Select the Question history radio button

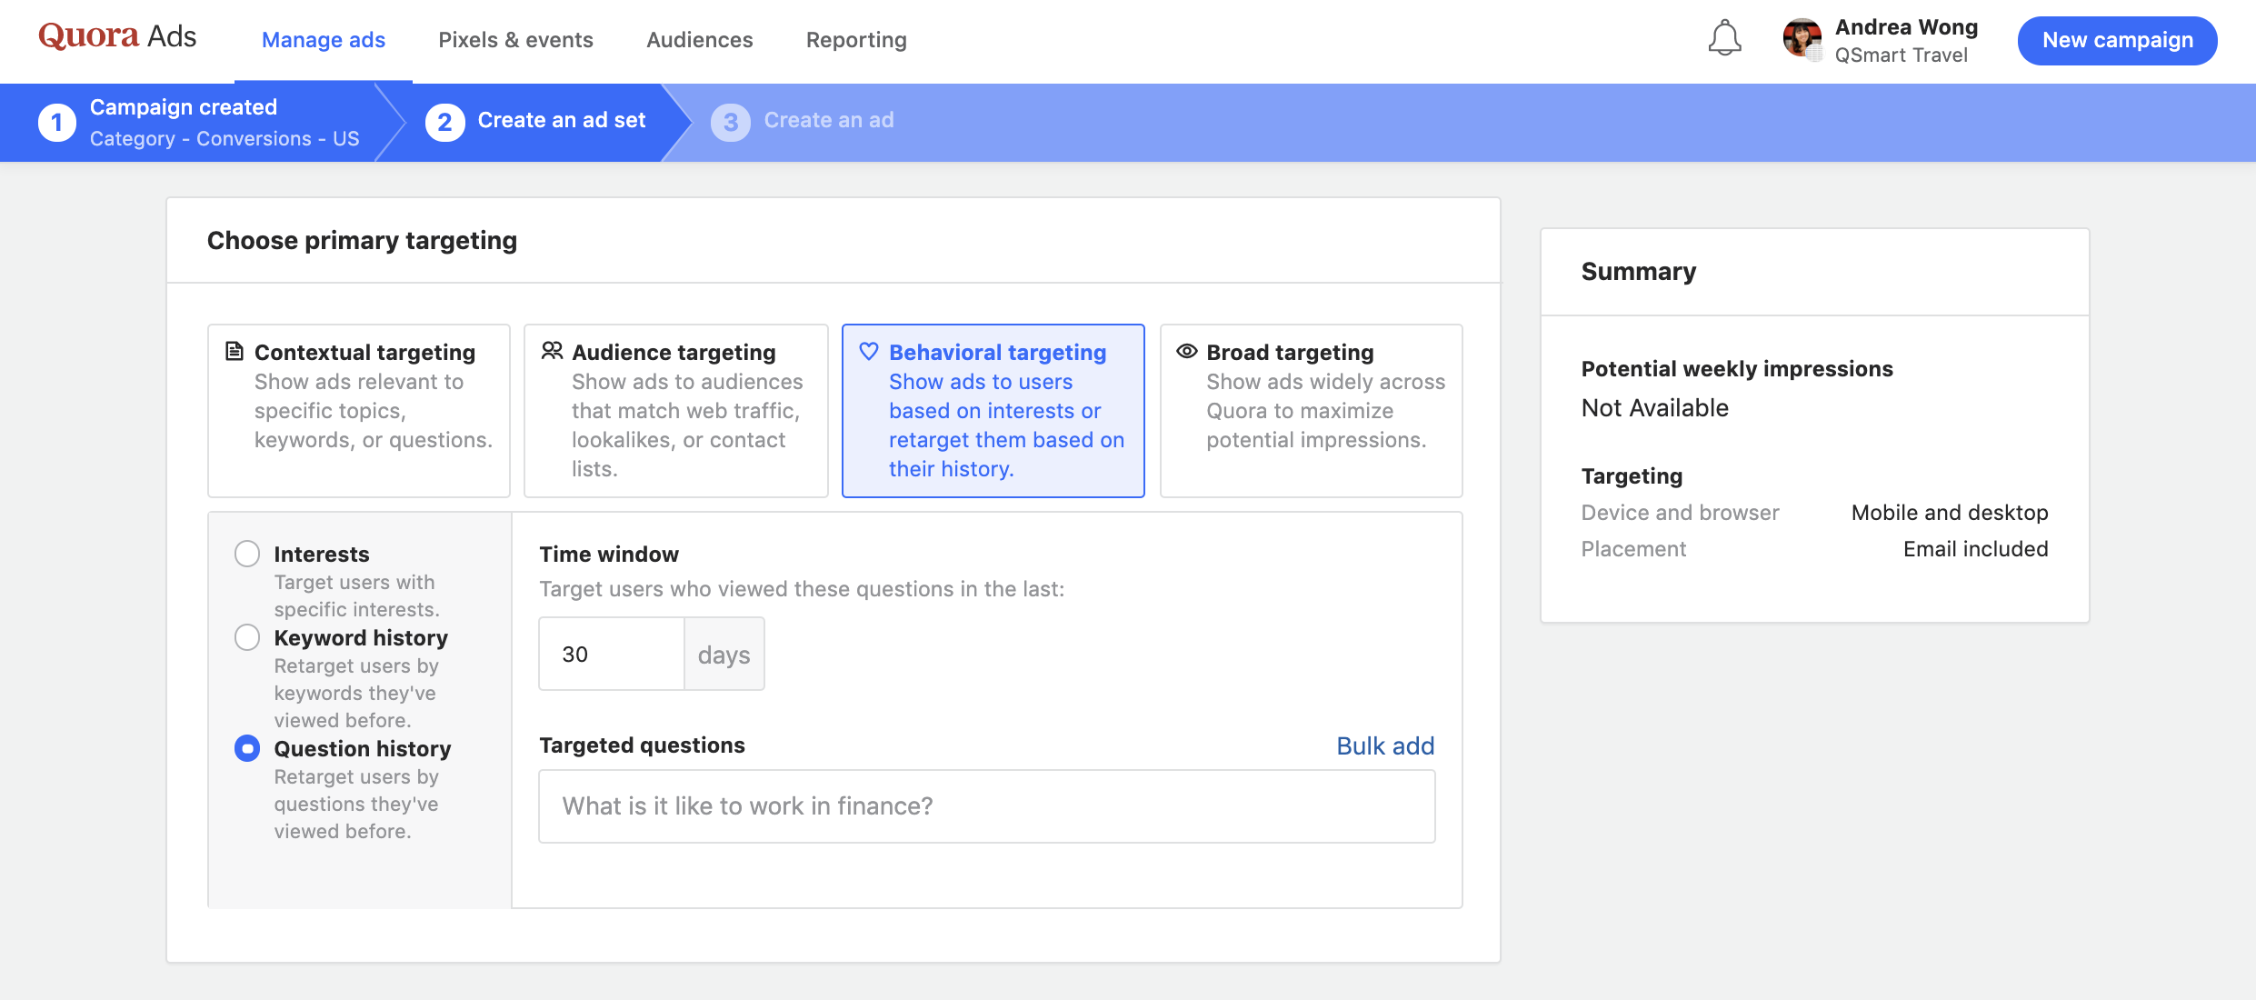point(247,748)
